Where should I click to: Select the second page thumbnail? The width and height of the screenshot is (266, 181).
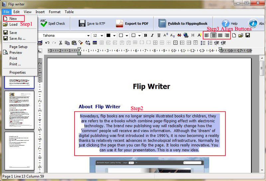coord(20,110)
